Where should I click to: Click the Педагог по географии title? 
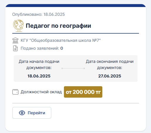click(58, 26)
